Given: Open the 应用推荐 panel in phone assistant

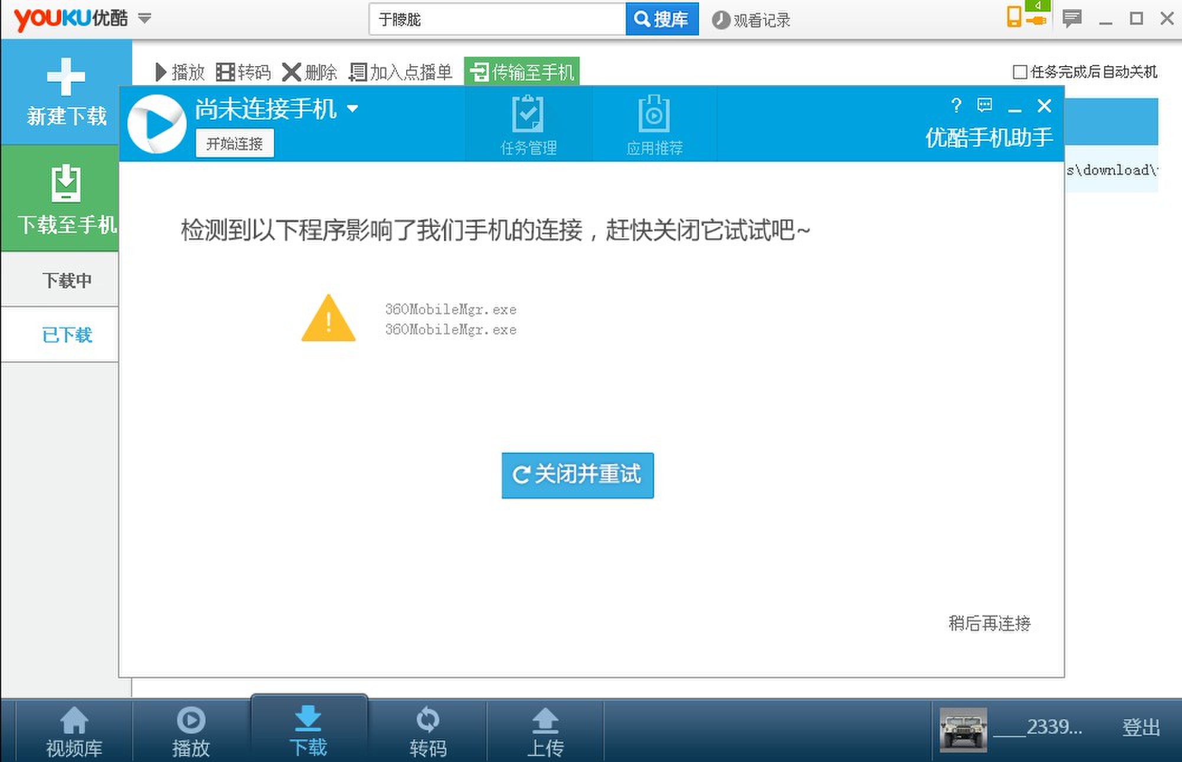Looking at the screenshot, I should [x=653, y=124].
